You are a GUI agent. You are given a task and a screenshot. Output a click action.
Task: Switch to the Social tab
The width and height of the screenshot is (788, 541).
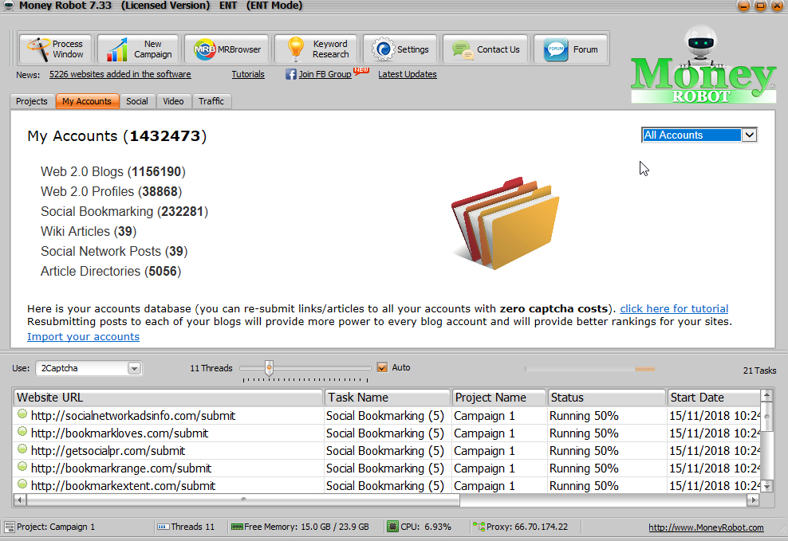(x=137, y=101)
